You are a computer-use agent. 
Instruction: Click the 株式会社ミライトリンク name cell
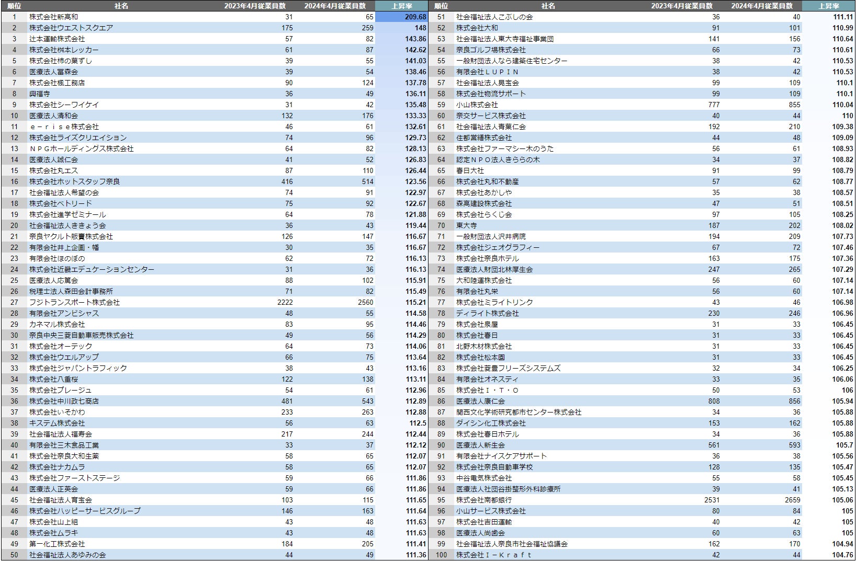point(494,302)
